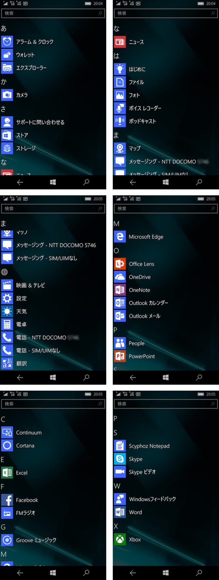Image resolution: width=219 pixels, height=580 pixels.
Task: Open the Excel app icon
Action: [x=7, y=473]
